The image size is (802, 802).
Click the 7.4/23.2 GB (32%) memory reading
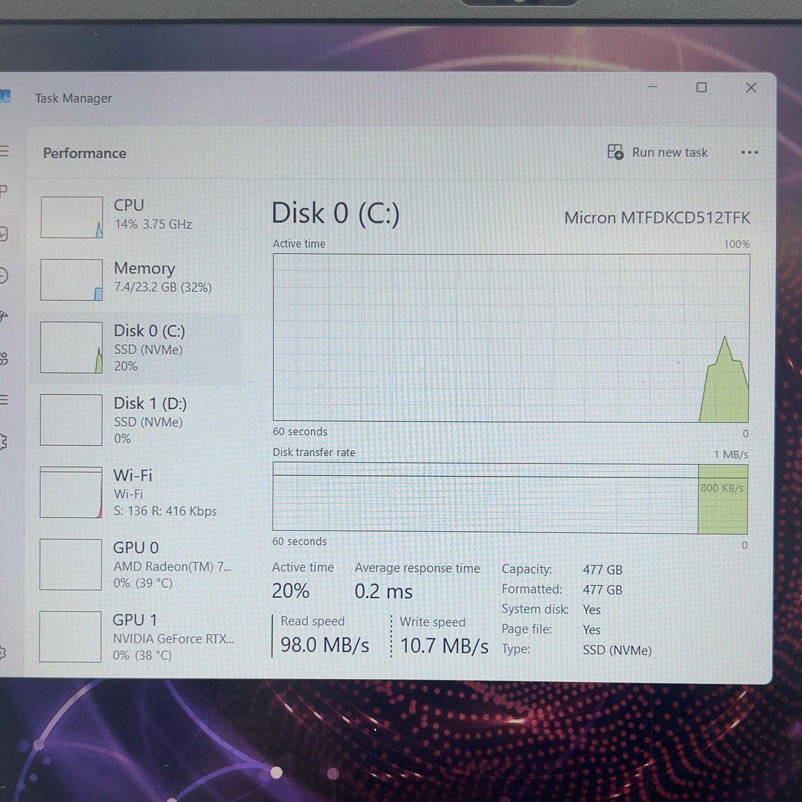(163, 287)
